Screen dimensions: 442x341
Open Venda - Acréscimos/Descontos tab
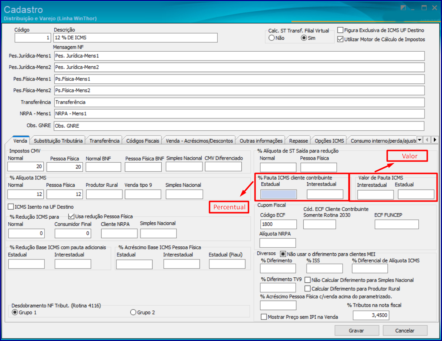[x=199, y=140]
